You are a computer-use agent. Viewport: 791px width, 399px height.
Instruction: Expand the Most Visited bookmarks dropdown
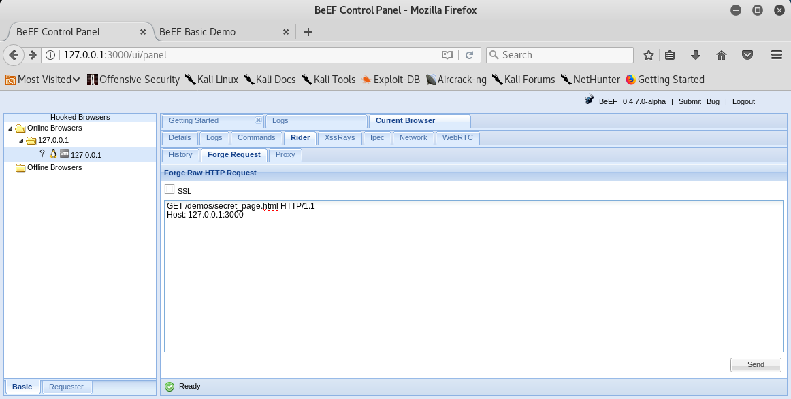[43, 80]
